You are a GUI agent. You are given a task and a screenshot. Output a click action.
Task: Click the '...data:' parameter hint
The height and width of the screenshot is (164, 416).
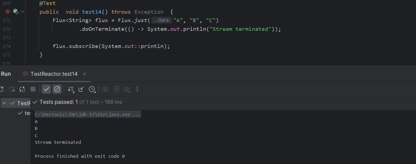pyautogui.click(x=162, y=20)
